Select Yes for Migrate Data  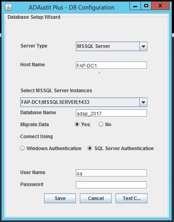(x=77, y=124)
